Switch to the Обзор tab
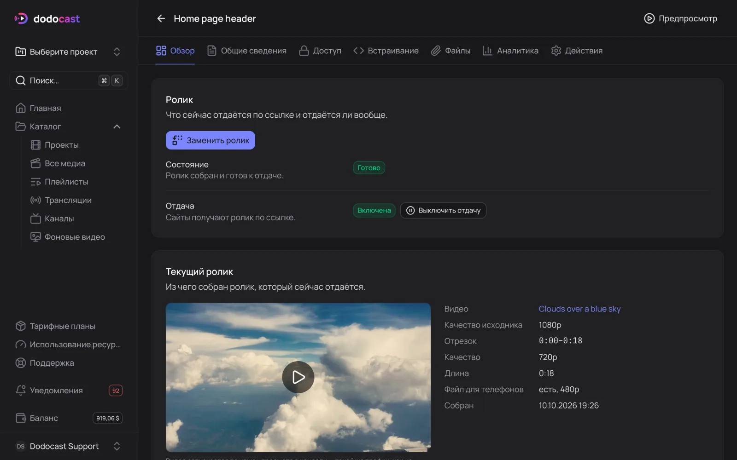Screen dimensions: 737x460 pyautogui.click(x=175, y=51)
